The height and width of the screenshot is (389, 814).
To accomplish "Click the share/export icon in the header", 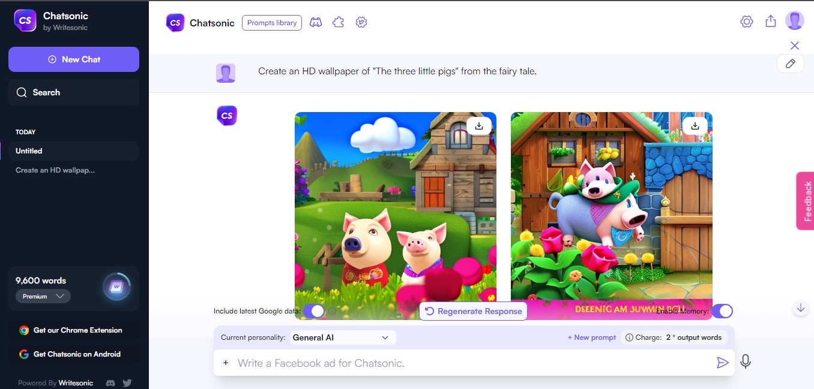I will 771,21.
